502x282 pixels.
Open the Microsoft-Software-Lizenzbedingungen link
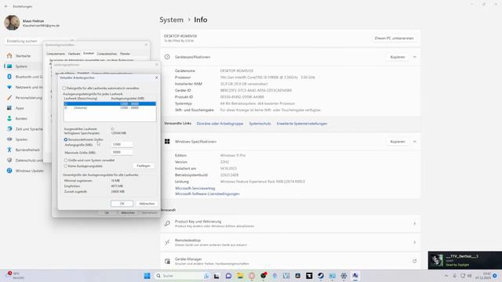207,193
